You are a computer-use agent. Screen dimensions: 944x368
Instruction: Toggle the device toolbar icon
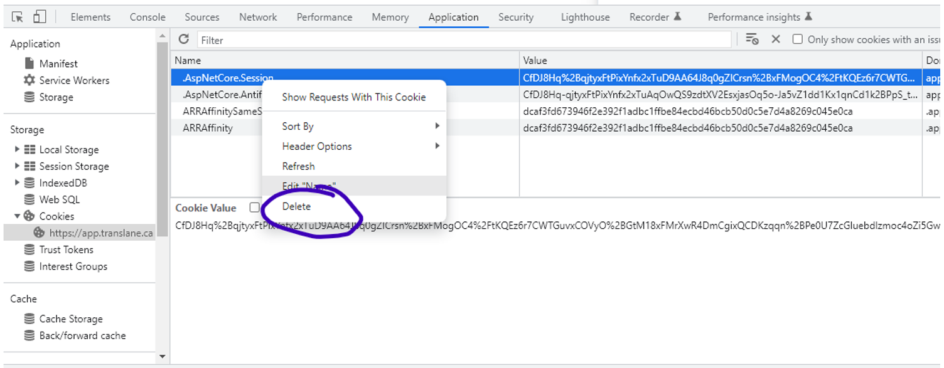tap(39, 17)
